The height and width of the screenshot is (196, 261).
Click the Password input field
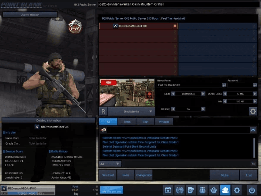pyautogui.click(x=240, y=85)
